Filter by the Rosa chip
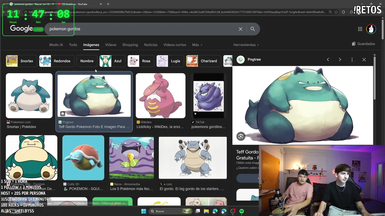Image resolution: width=385 pixels, height=216 pixels. 140,61
